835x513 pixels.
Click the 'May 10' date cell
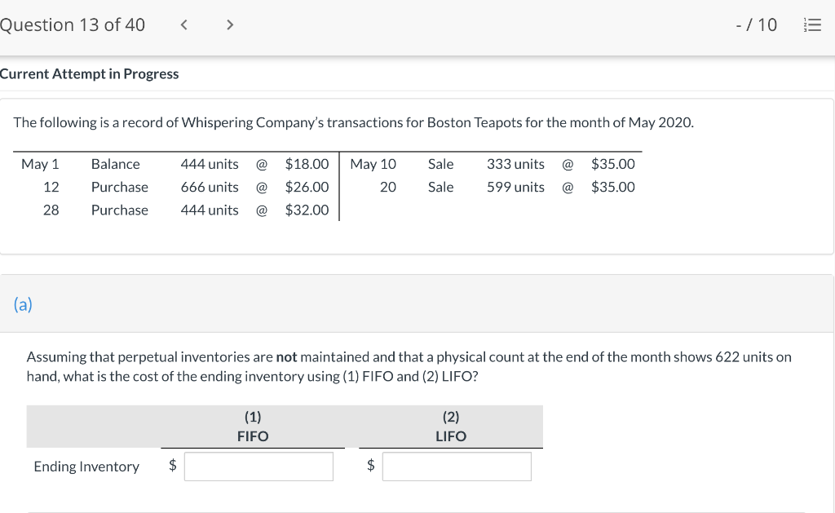click(x=373, y=164)
